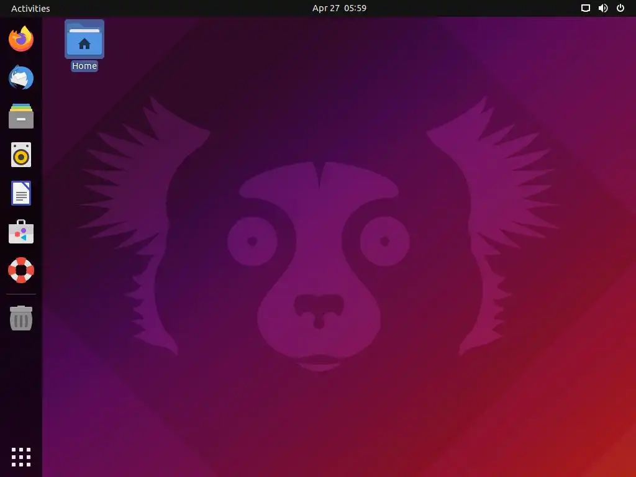Show Applications grid

point(21,457)
